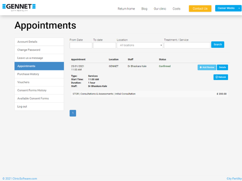Open the Costs navigation link
Image resolution: width=242 pixels, height=181 pixels.
[176, 9]
